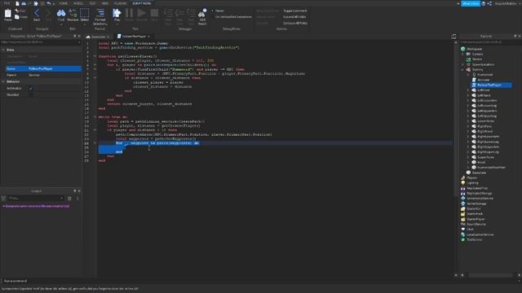The height and width of the screenshot is (293, 522).
Task: Click the pin icon of Output panel
Action: 74,191
